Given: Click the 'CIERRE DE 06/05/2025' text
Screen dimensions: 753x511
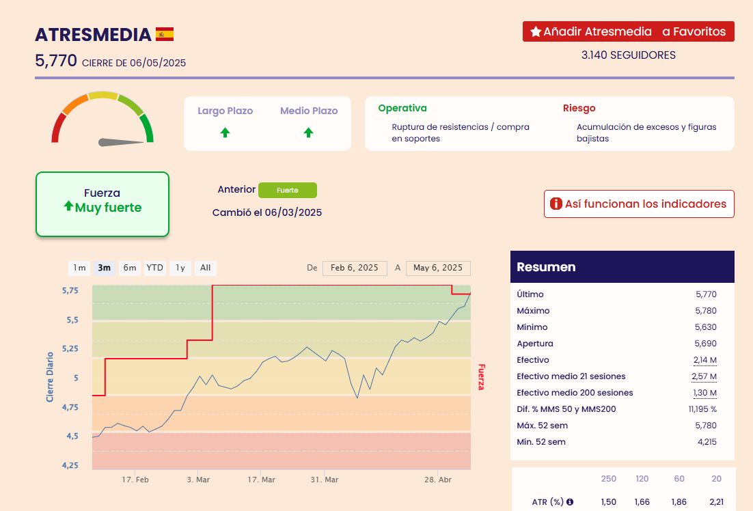Looking at the screenshot, I should pos(134,63).
